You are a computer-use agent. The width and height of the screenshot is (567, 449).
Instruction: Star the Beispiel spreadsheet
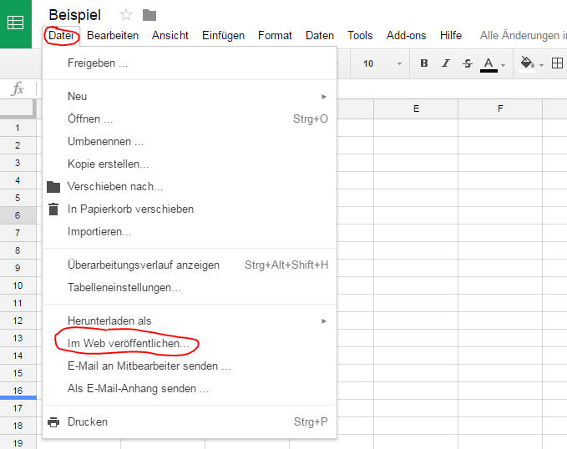tap(126, 14)
